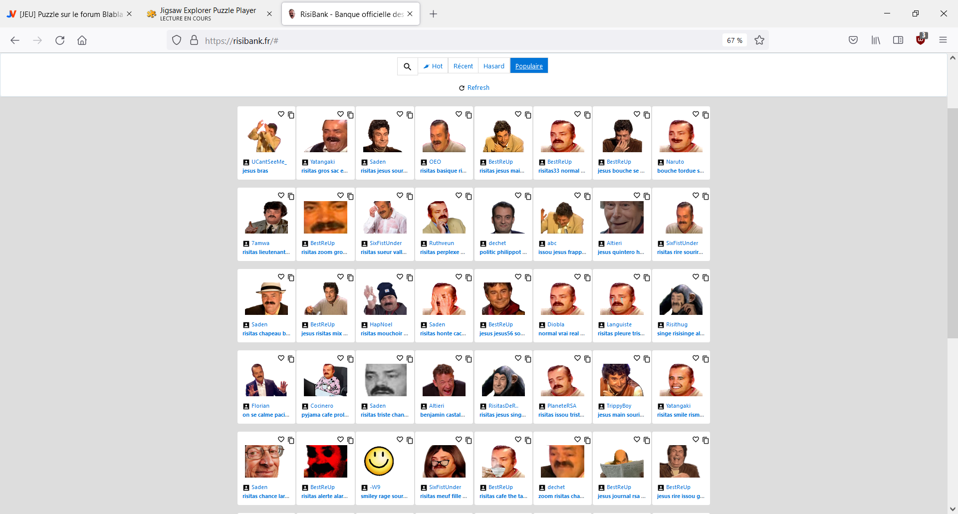
Task: Like the 'smiley rage' sticker via heart
Action: point(400,440)
